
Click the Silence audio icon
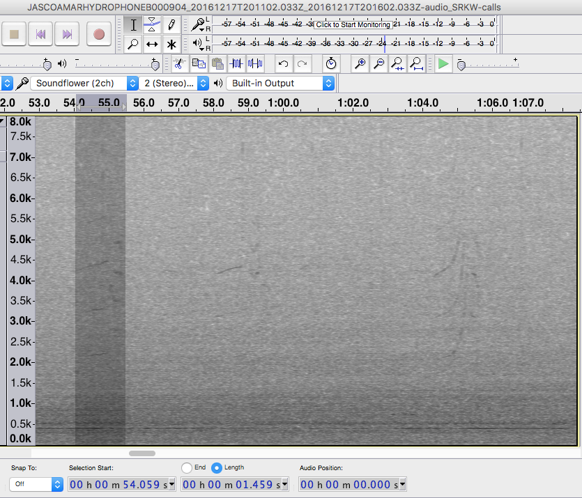click(255, 64)
